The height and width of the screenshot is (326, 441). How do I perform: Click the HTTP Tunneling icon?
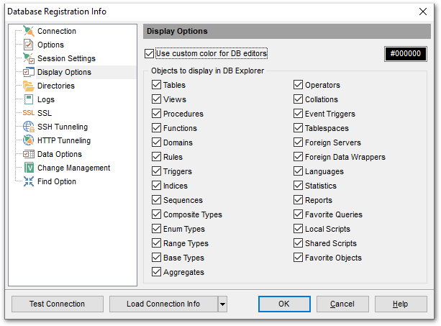[x=28, y=140]
